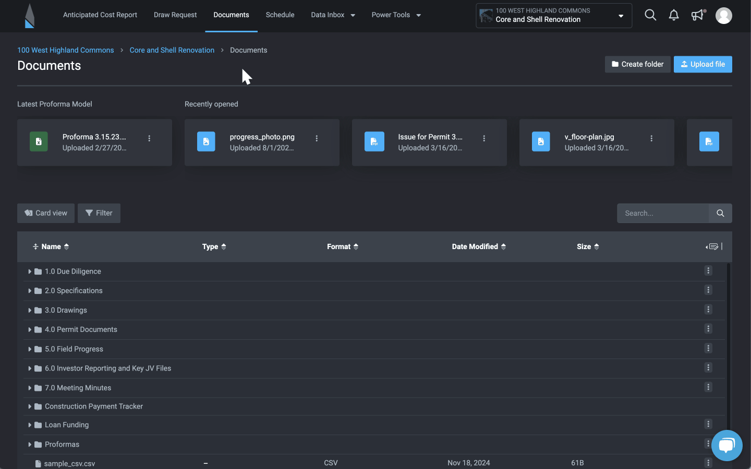Switch to Card view
This screenshot has height=469, width=751.
46,213
